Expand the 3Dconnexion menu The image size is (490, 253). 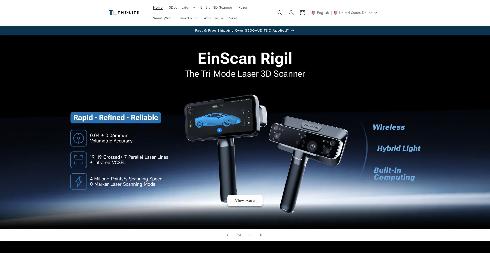pyautogui.click(x=182, y=8)
